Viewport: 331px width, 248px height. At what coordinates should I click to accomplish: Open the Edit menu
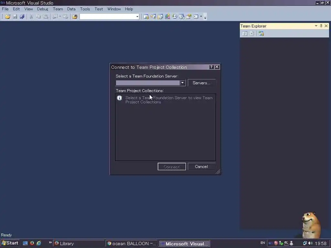pyautogui.click(x=16, y=9)
